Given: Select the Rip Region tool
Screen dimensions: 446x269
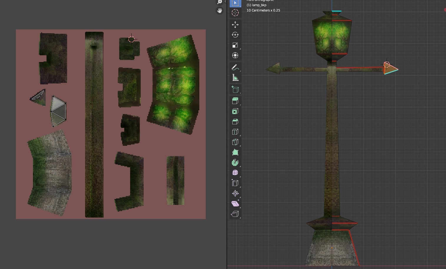Looking at the screenshot, I should click(235, 214).
